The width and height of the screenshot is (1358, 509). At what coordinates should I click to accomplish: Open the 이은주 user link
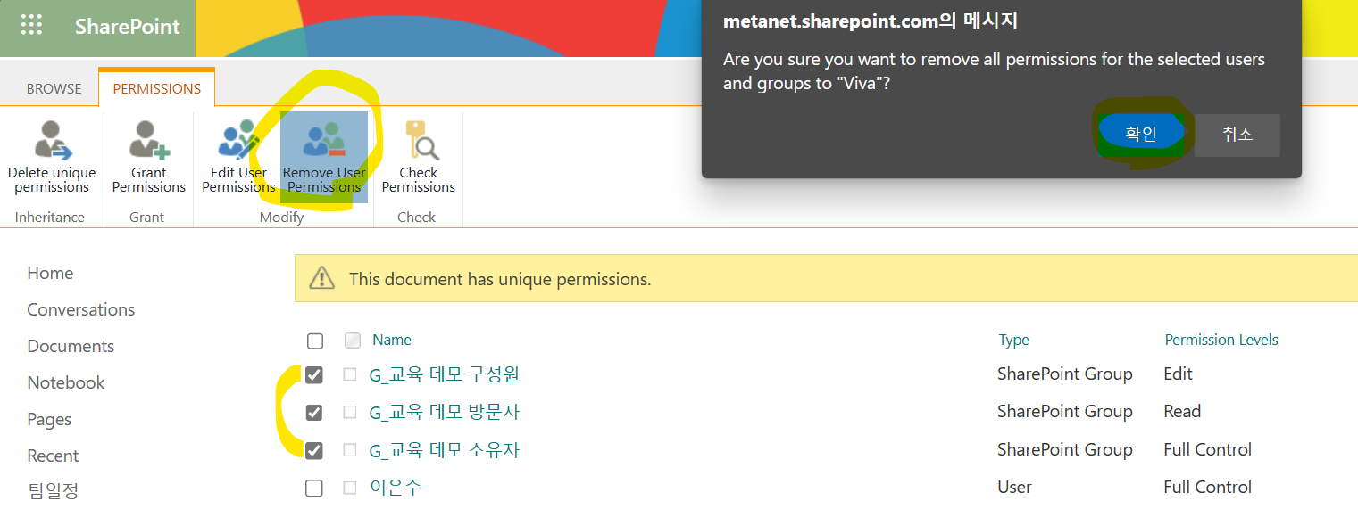click(396, 488)
